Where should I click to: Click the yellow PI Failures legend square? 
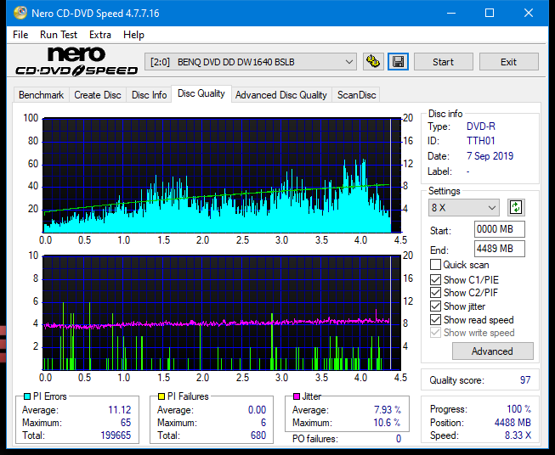tap(161, 396)
